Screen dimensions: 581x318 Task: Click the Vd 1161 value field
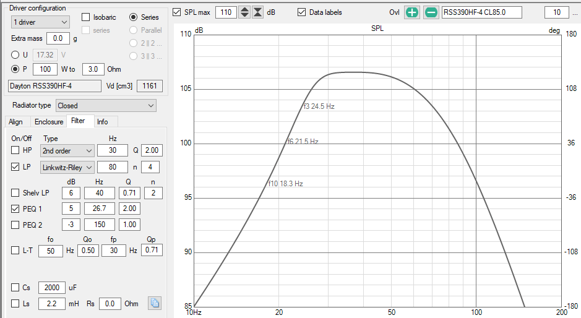point(150,85)
